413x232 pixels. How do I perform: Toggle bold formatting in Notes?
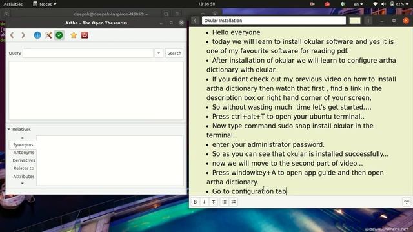coord(195,202)
